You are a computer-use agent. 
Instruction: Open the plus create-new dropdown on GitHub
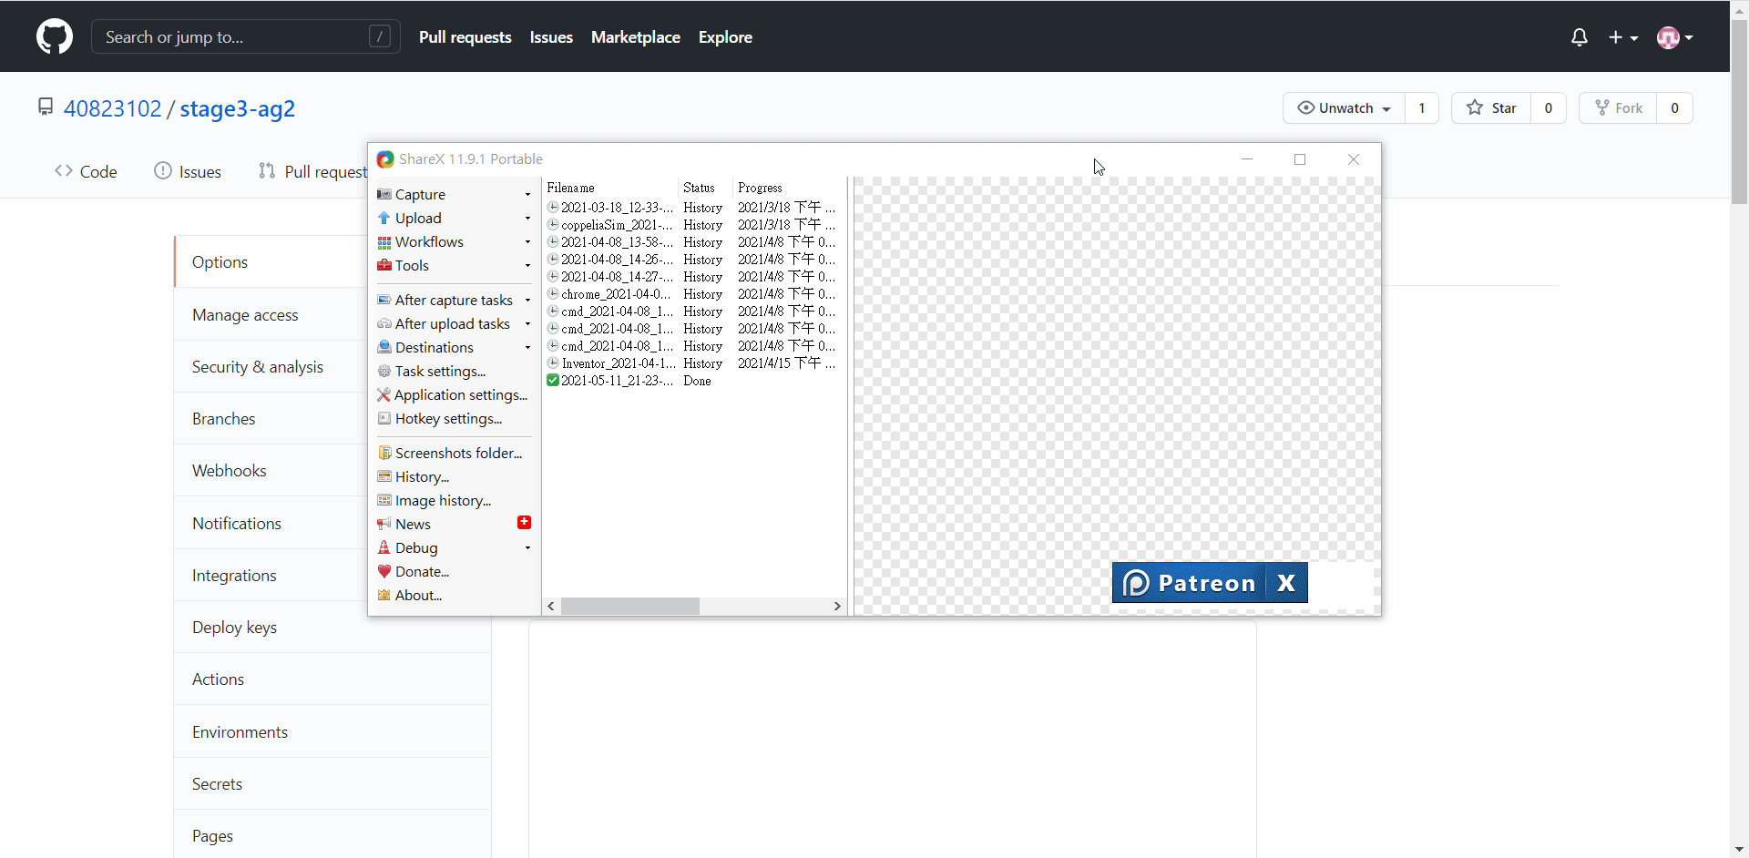click(1623, 37)
